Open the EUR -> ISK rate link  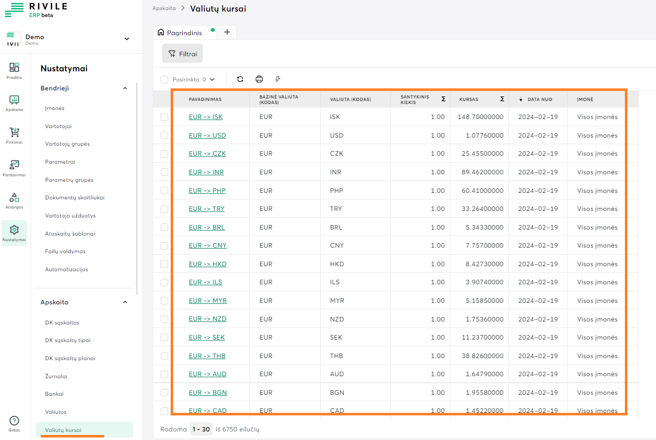[206, 117]
